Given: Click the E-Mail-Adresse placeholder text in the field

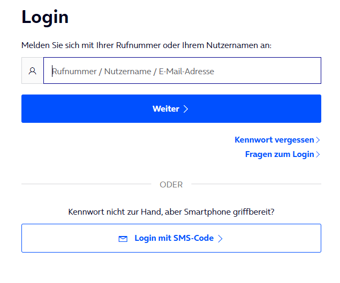Looking at the screenshot, I should [x=186, y=72].
